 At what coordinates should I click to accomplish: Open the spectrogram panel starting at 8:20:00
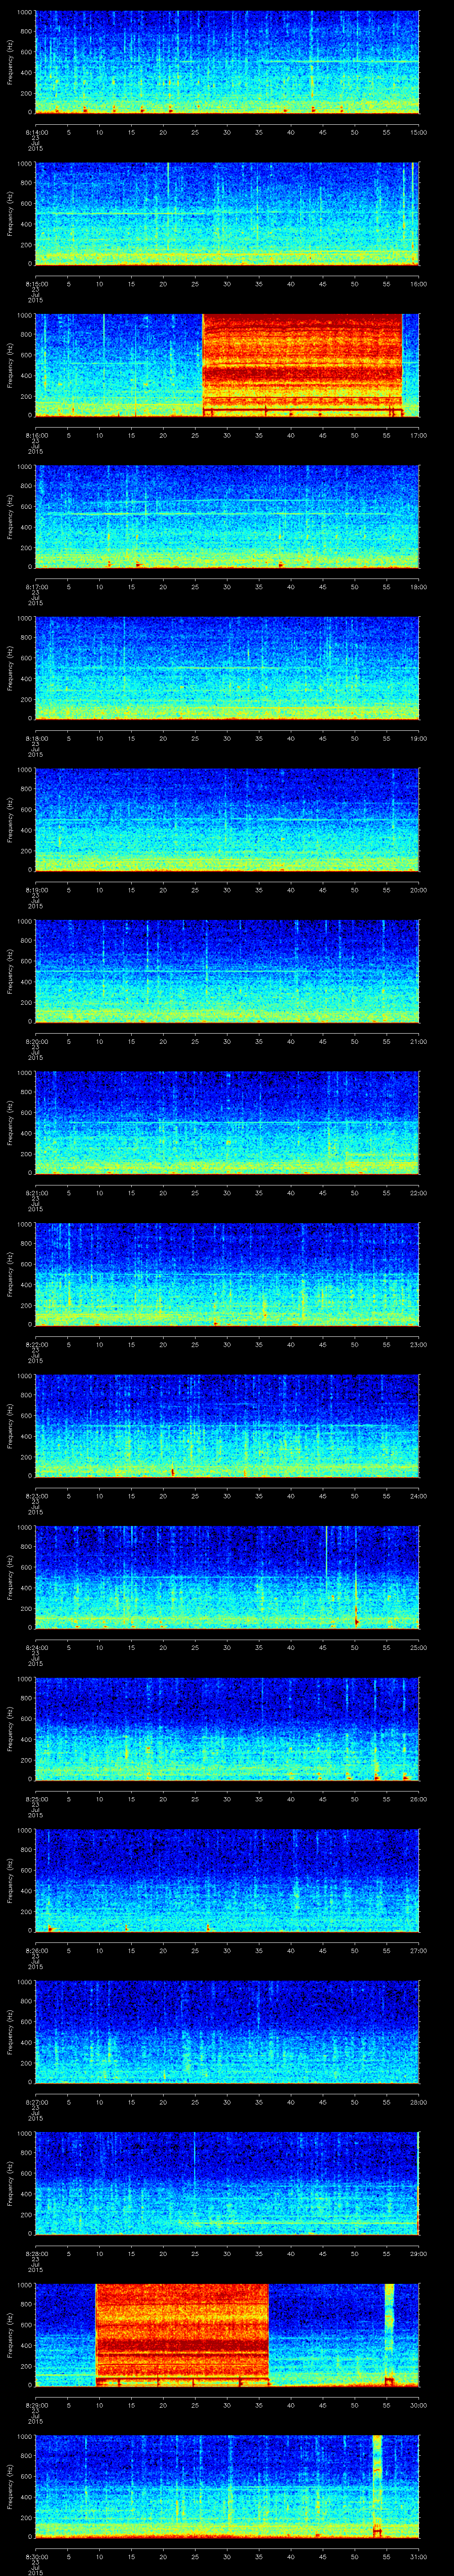(227, 971)
